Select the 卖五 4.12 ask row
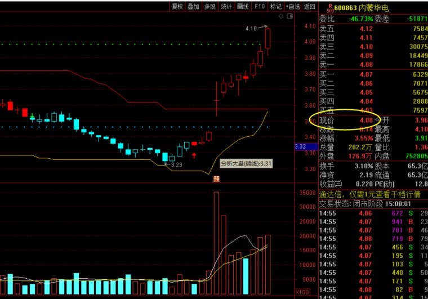 click(x=373, y=29)
